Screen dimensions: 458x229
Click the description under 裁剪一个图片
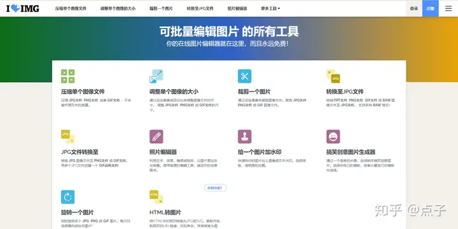272,102
